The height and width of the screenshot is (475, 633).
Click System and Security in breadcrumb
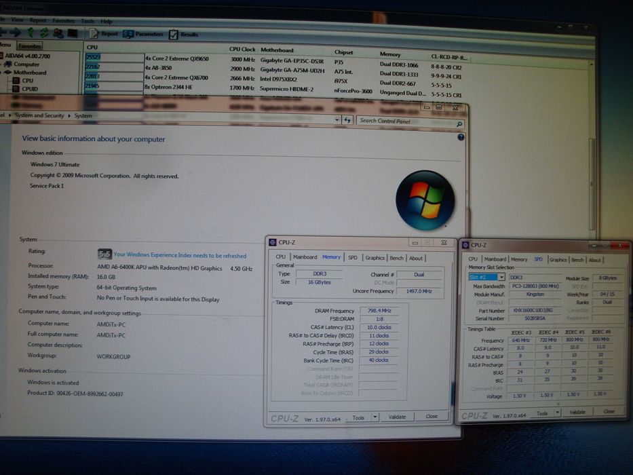tap(39, 115)
